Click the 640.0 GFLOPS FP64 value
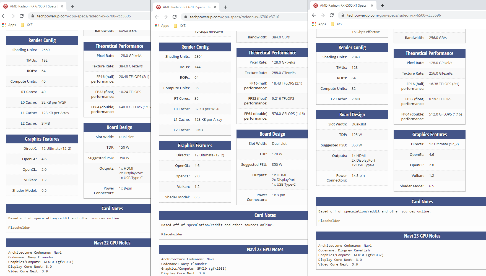 [135, 107]
